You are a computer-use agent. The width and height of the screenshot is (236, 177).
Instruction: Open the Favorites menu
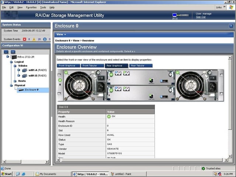point(31,7)
